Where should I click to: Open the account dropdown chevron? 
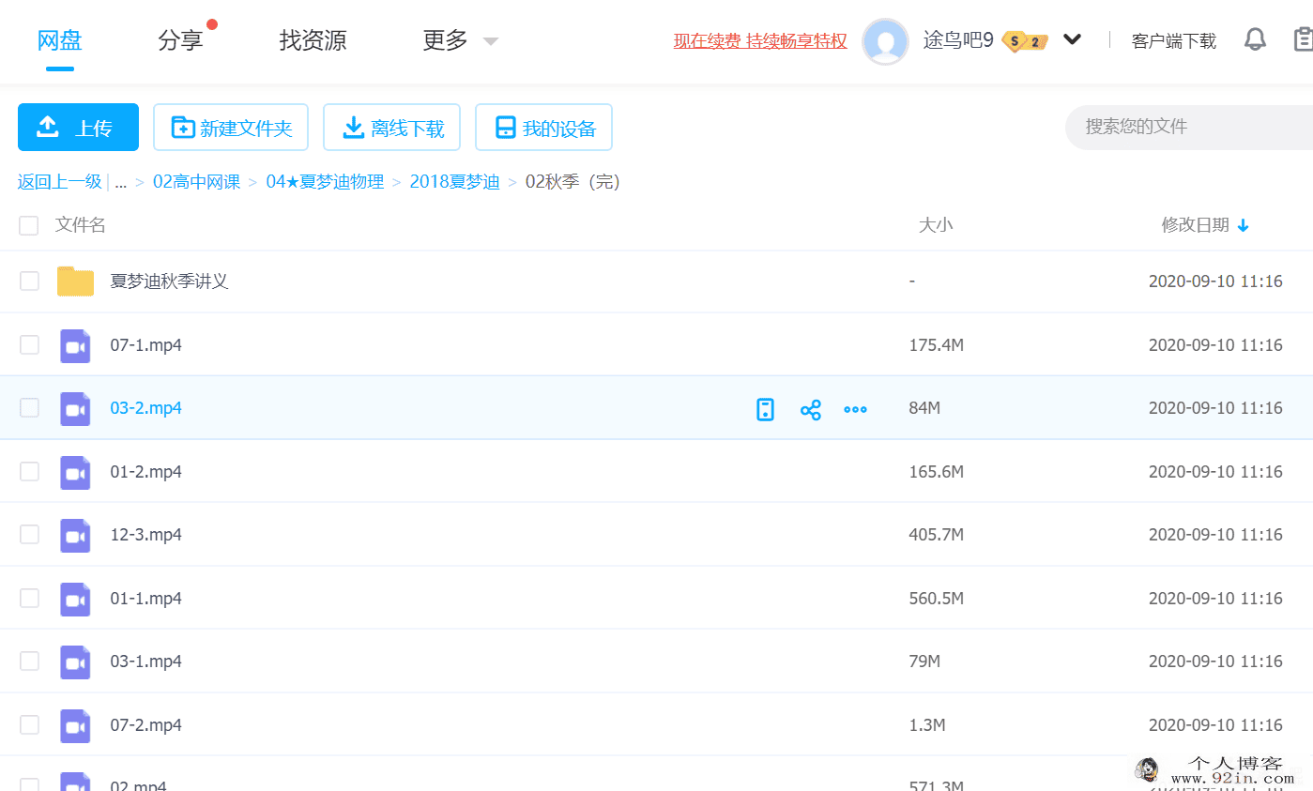tap(1072, 39)
